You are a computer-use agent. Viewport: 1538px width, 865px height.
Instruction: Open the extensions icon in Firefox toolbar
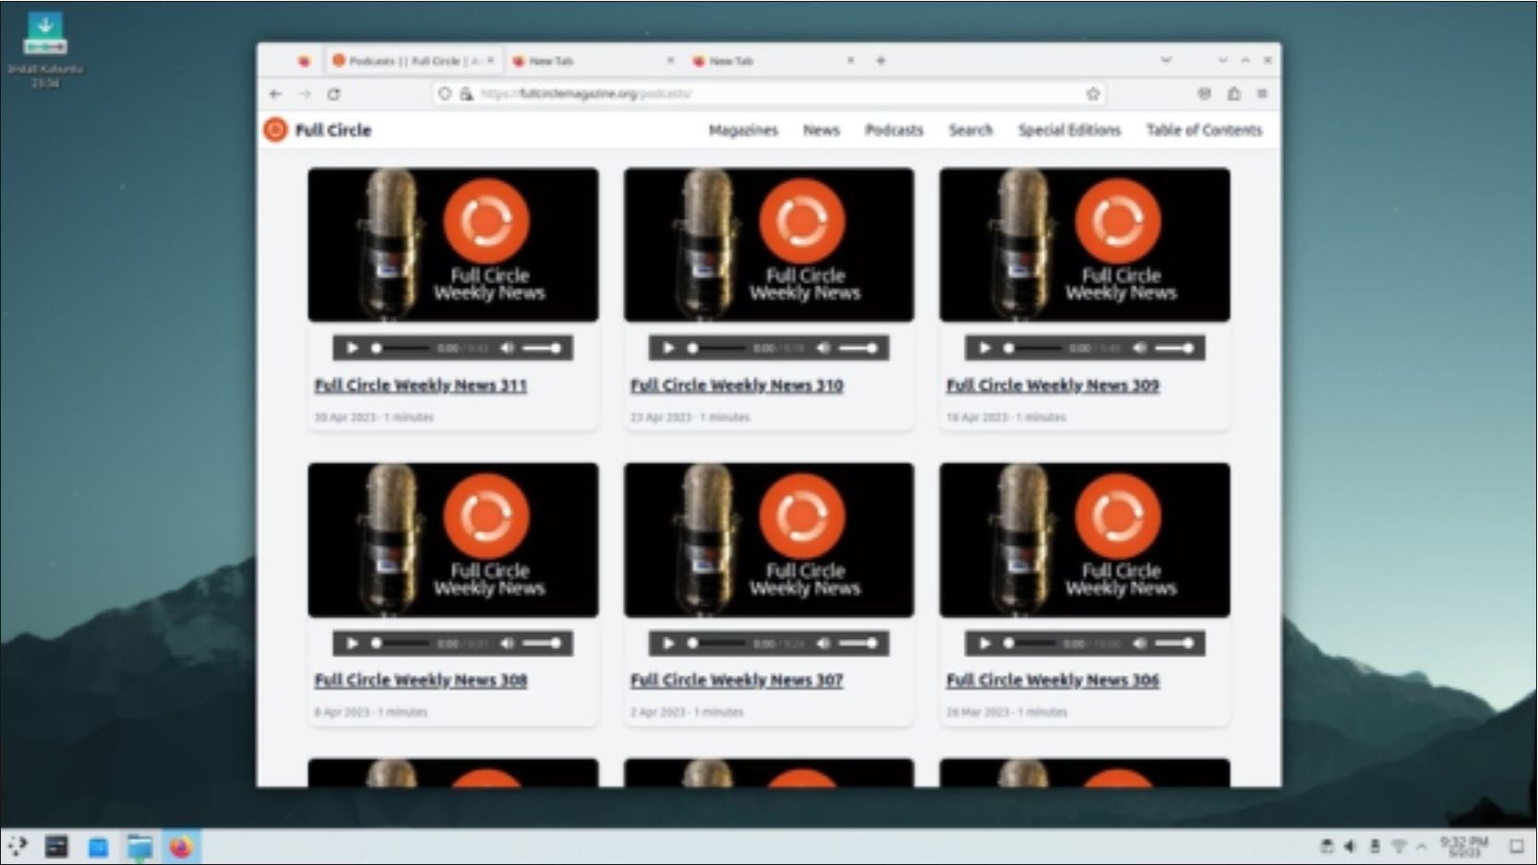pos(1233,94)
